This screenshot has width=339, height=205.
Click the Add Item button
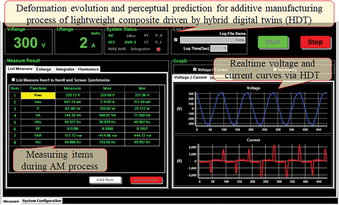pyautogui.click(x=105, y=180)
